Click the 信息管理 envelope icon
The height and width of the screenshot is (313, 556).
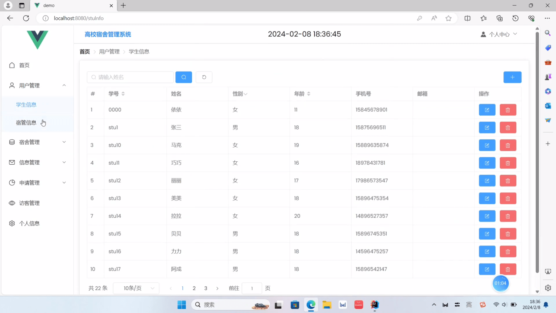(11, 162)
